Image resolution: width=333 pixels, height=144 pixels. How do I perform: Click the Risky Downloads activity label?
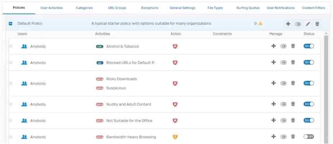(121, 79)
